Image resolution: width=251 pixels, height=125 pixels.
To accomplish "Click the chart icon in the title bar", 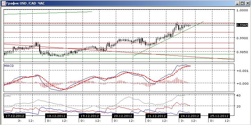I will pos(3,3).
